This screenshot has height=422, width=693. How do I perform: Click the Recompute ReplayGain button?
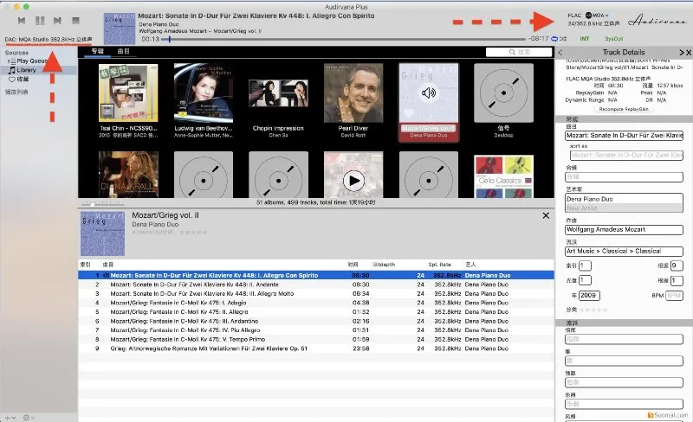pyautogui.click(x=624, y=109)
